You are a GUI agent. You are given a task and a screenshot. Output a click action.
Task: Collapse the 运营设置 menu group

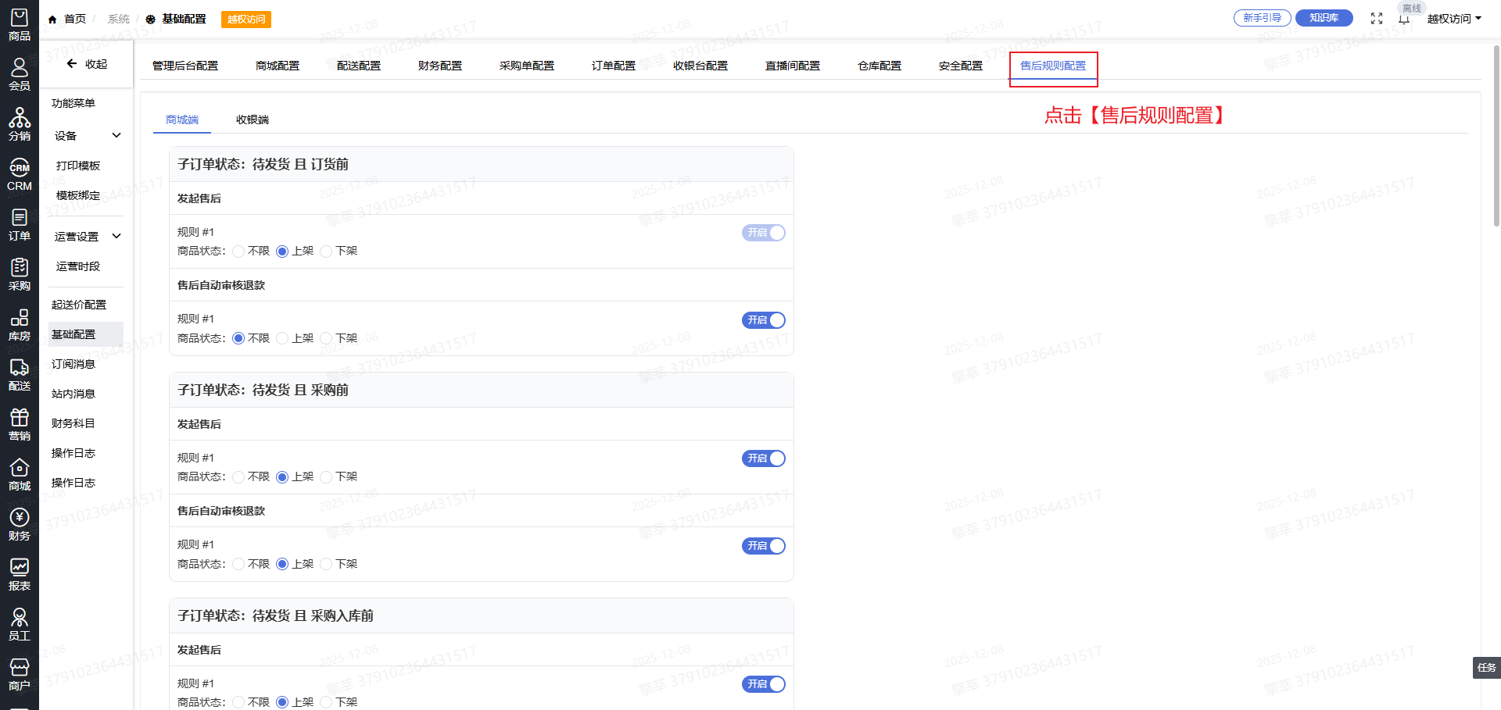pos(86,237)
